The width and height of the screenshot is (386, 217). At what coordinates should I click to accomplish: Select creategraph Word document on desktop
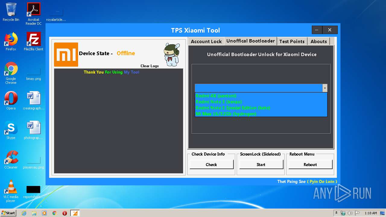pos(33,101)
